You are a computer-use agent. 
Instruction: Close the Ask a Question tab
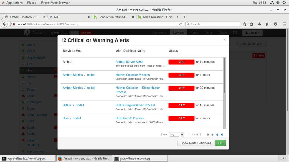coord(178,17)
